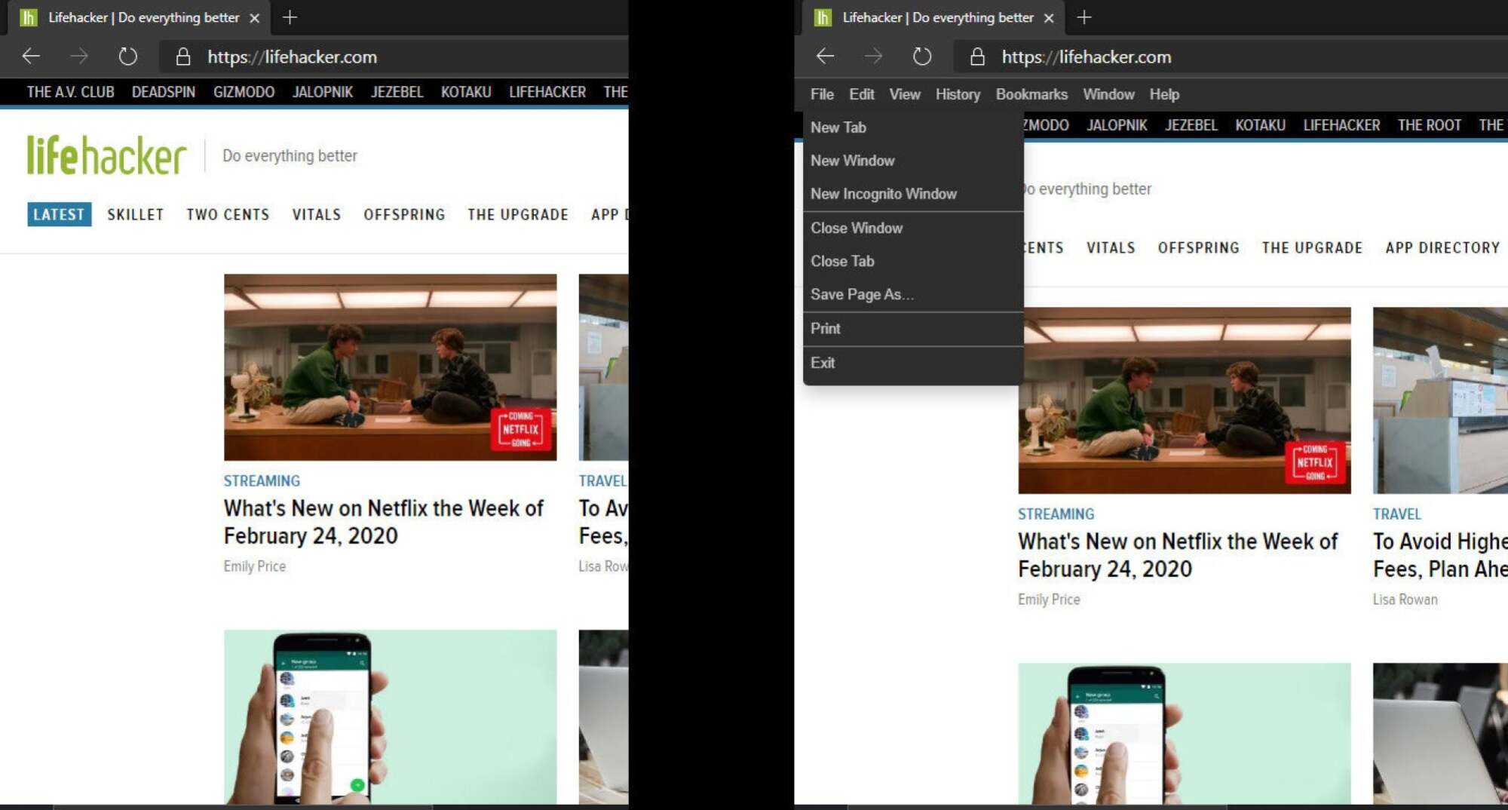The height and width of the screenshot is (810, 1508).
Task: Select OFFSPRING section in right window
Action: (1198, 247)
